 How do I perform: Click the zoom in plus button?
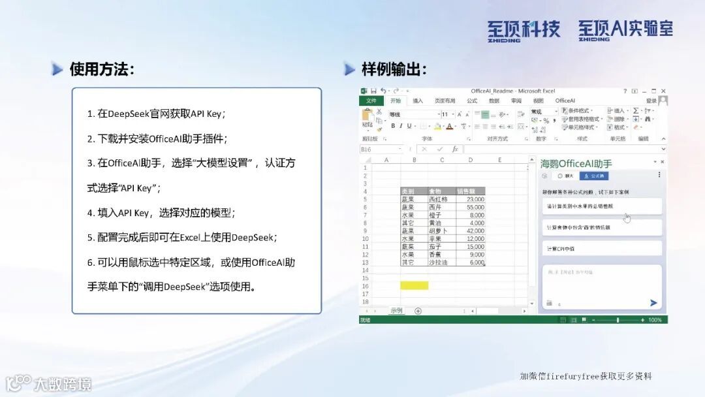tap(642, 320)
